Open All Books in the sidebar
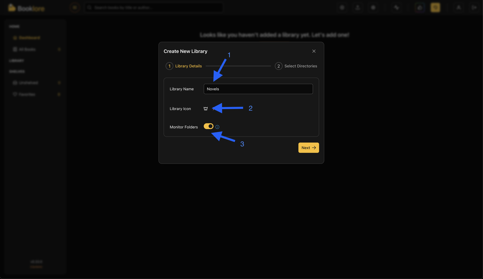The height and width of the screenshot is (279, 483). 27,49
